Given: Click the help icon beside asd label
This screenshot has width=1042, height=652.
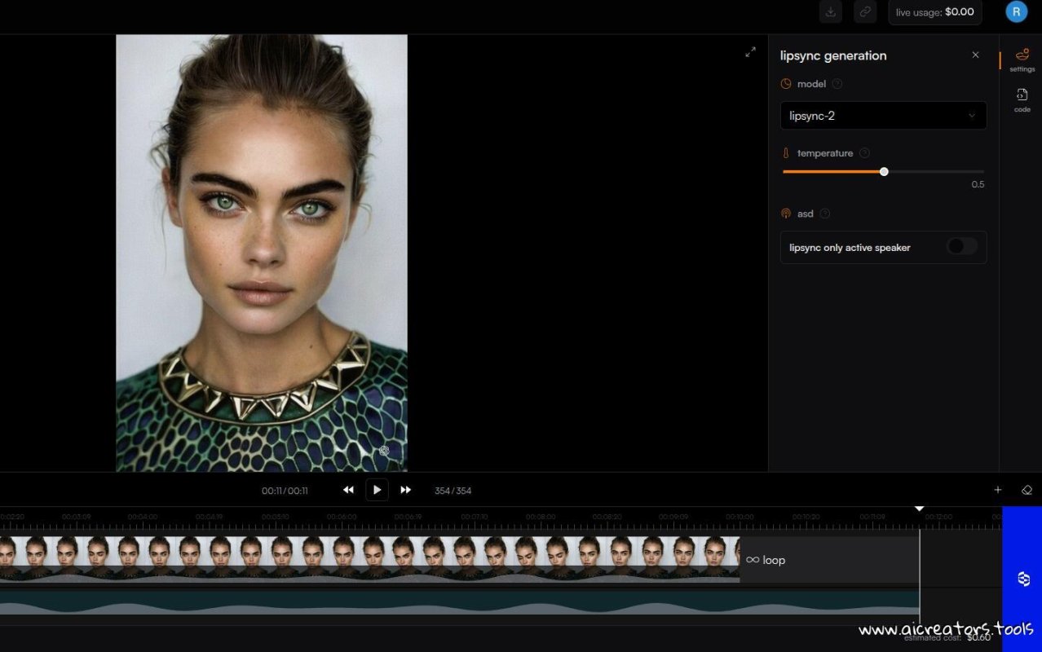Looking at the screenshot, I should coord(823,214).
